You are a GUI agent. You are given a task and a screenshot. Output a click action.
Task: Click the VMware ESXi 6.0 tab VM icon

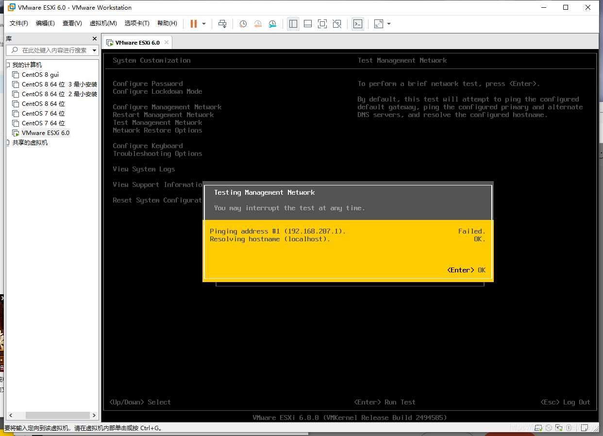click(110, 43)
